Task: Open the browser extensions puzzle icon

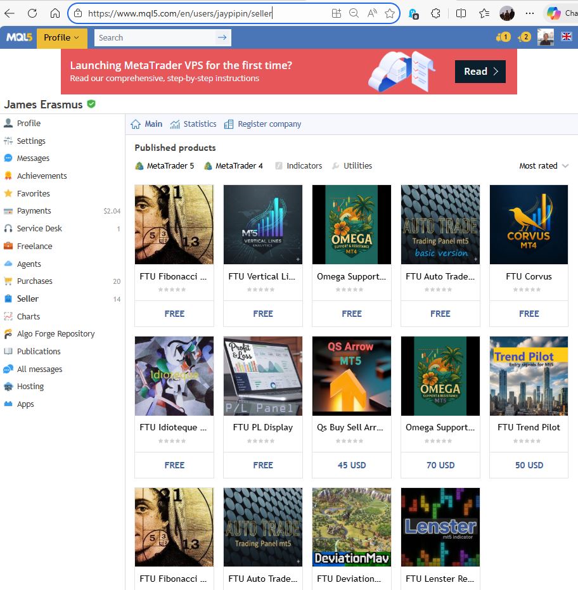Action: click(x=435, y=13)
